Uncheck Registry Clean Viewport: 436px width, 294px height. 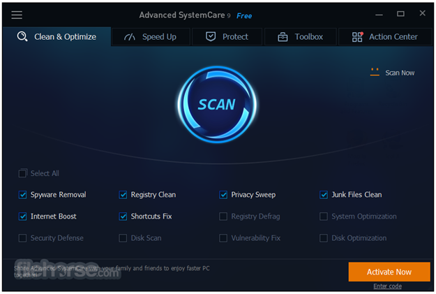click(123, 195)
